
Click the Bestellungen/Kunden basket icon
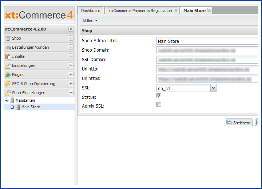[x=8, y=48]
